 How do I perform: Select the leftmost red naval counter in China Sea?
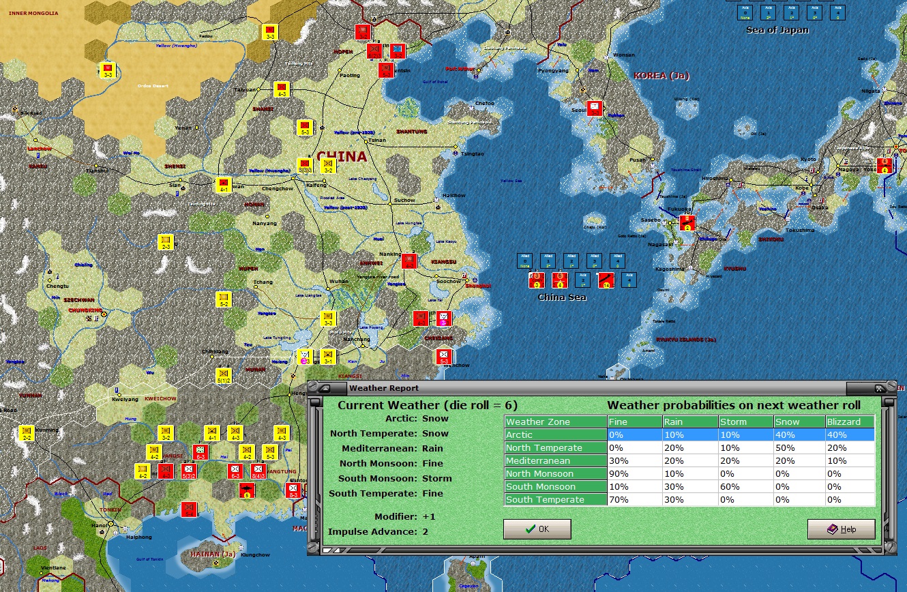click(x=536, y=280)
